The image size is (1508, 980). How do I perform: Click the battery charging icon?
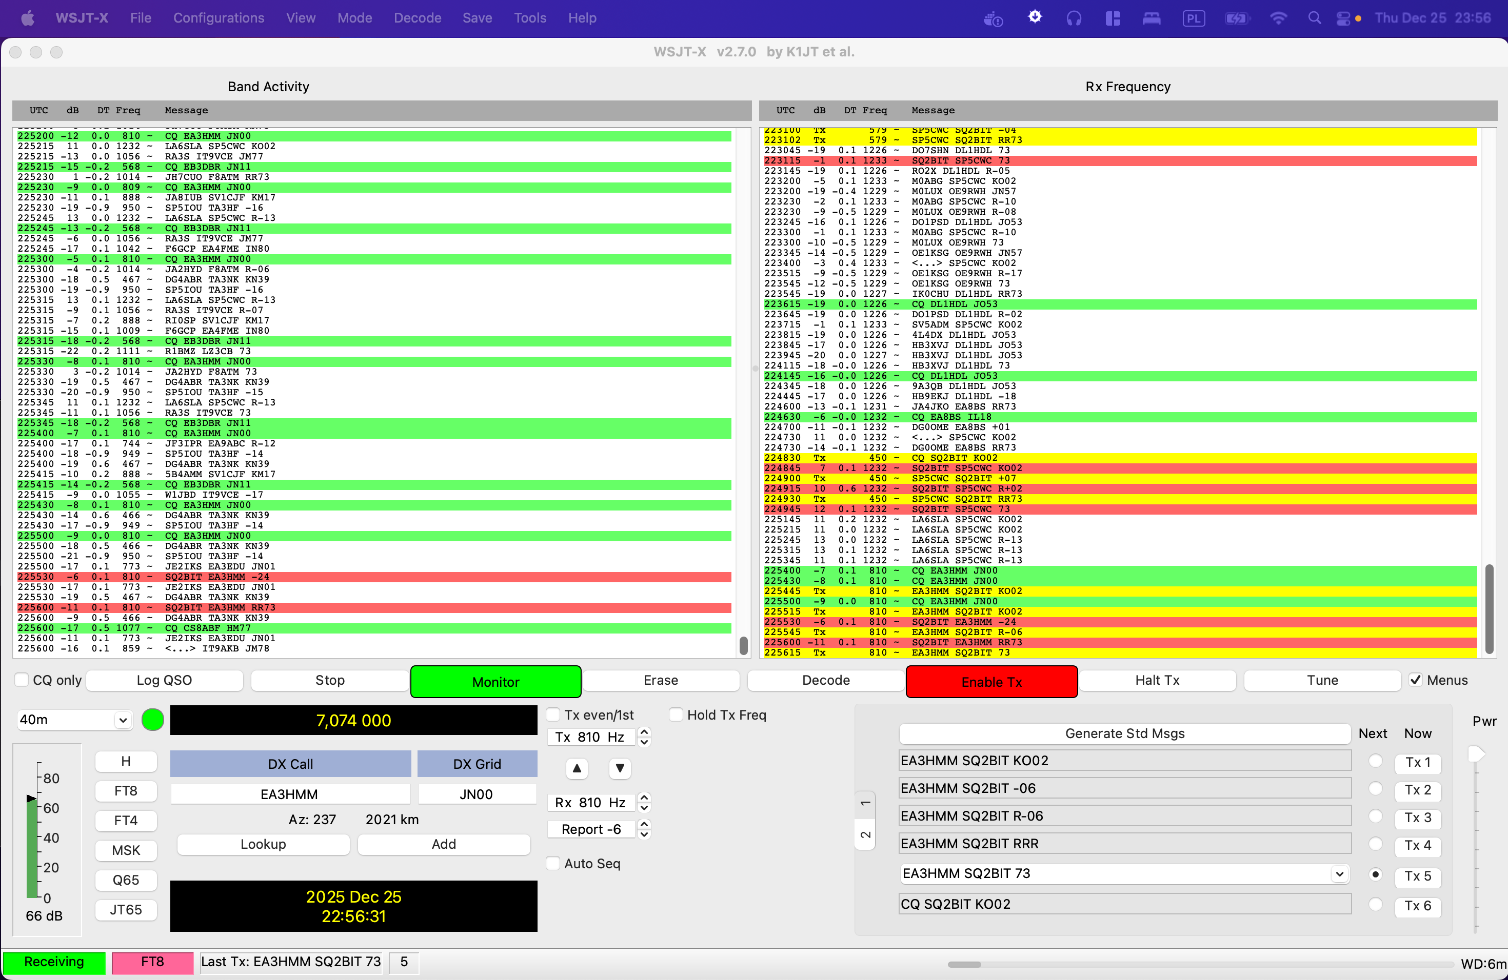(1236, 18)
